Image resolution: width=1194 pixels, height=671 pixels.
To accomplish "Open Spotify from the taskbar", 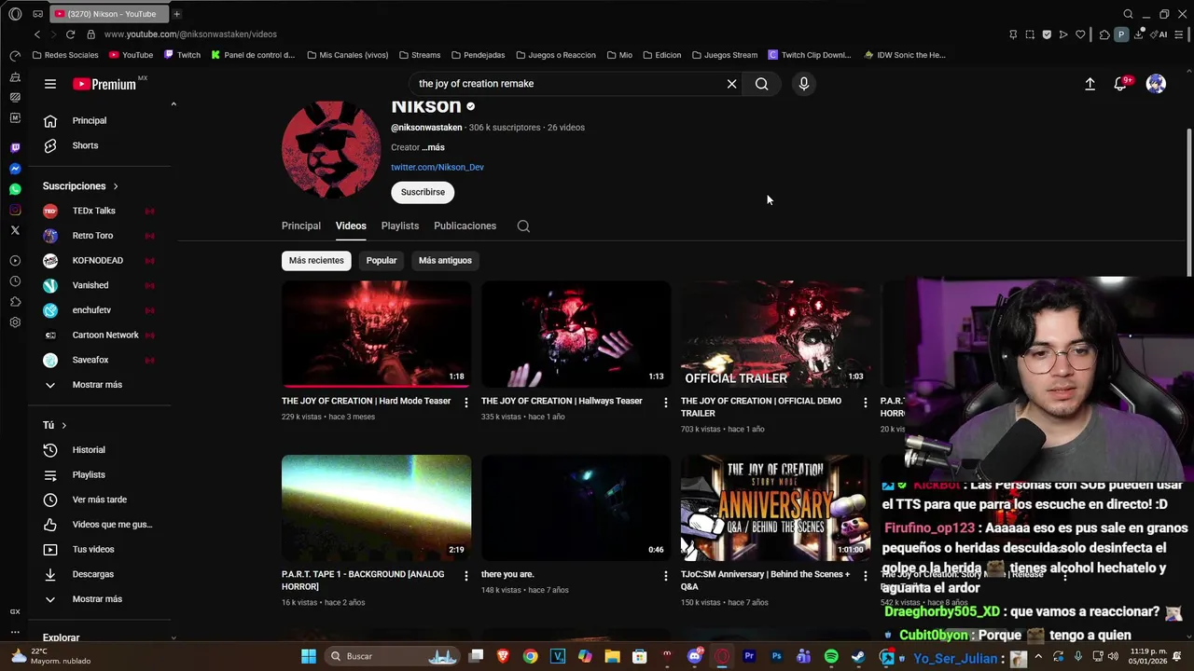I will [x=830, y=656].
